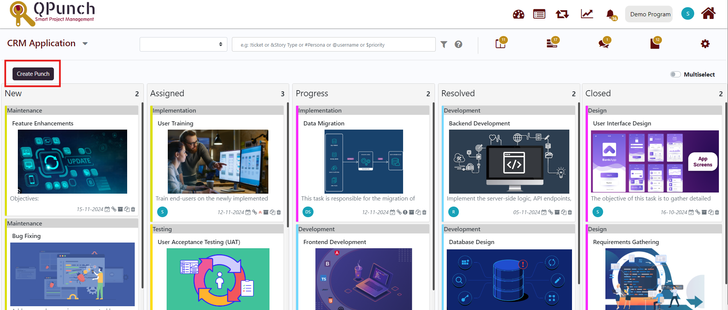Open the dashboard gauge icon in header
The width and height of the screenshot is (728, 310).
(x=518, y=14)
